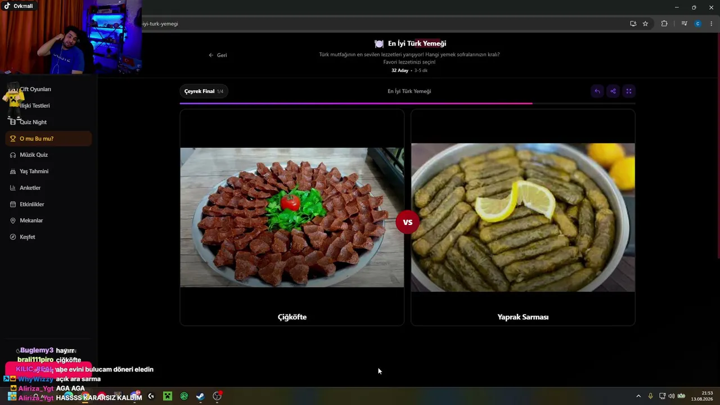This screenshot has width=720, height=405.
Task: Open the Müzik Quiz headphones icon
Action: [13, 155]
